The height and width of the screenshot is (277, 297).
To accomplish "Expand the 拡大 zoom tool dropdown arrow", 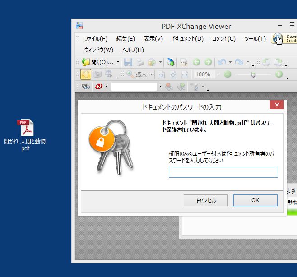I will (151, 74).
